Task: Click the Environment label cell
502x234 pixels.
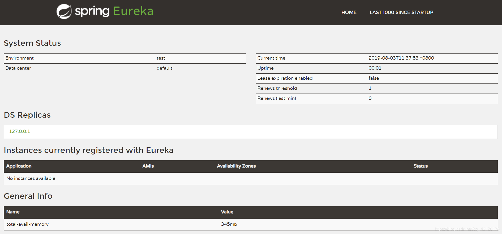Action: [x=20, y=58]
